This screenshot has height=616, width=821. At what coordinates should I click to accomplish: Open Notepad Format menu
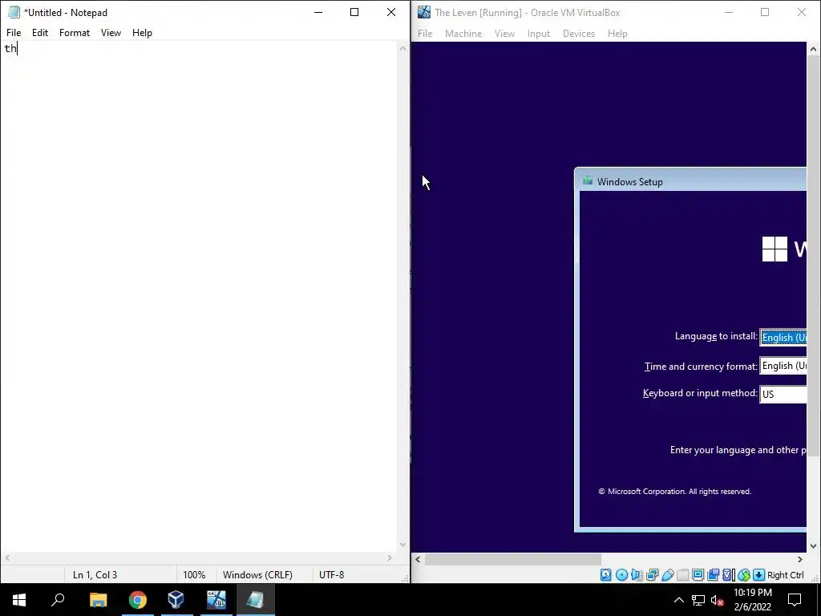(75, 32)
